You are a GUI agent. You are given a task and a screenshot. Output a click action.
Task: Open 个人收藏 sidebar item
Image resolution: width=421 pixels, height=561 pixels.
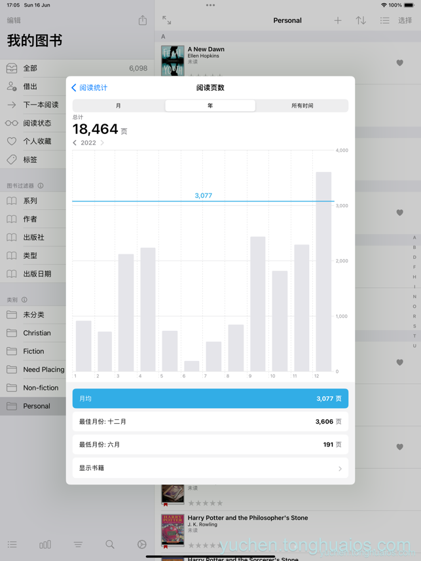(x=33, y=141)
